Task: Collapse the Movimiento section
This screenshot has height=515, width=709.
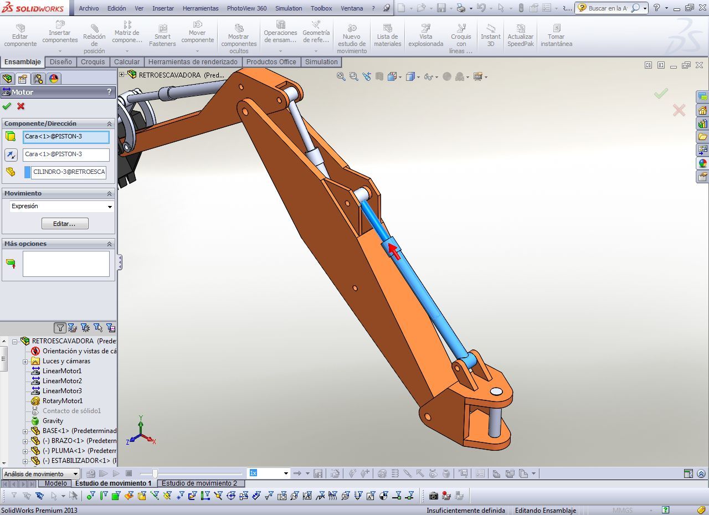Action: [109, 193]
